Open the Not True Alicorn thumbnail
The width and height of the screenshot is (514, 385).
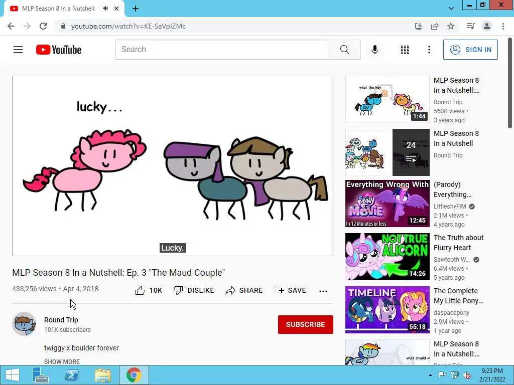pos(387,257)
